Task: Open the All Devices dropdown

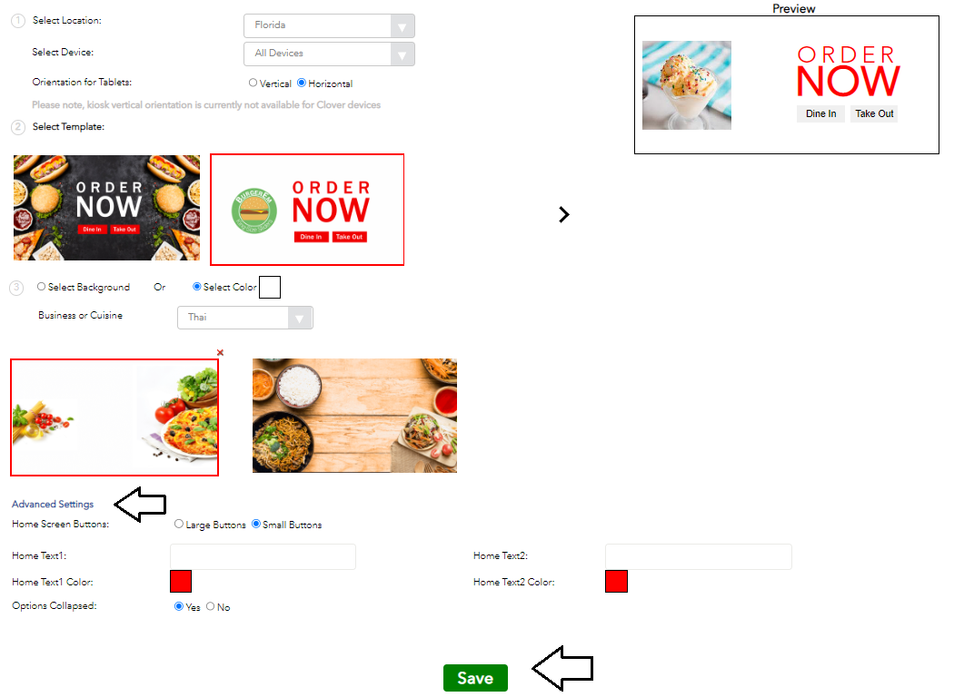Action: pyautogui.click(x=329, y=54)
